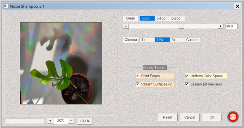This screenshot has width=244, height=128.
Task: Click the Clean amount slider thumb
Action: pos(181,26)
